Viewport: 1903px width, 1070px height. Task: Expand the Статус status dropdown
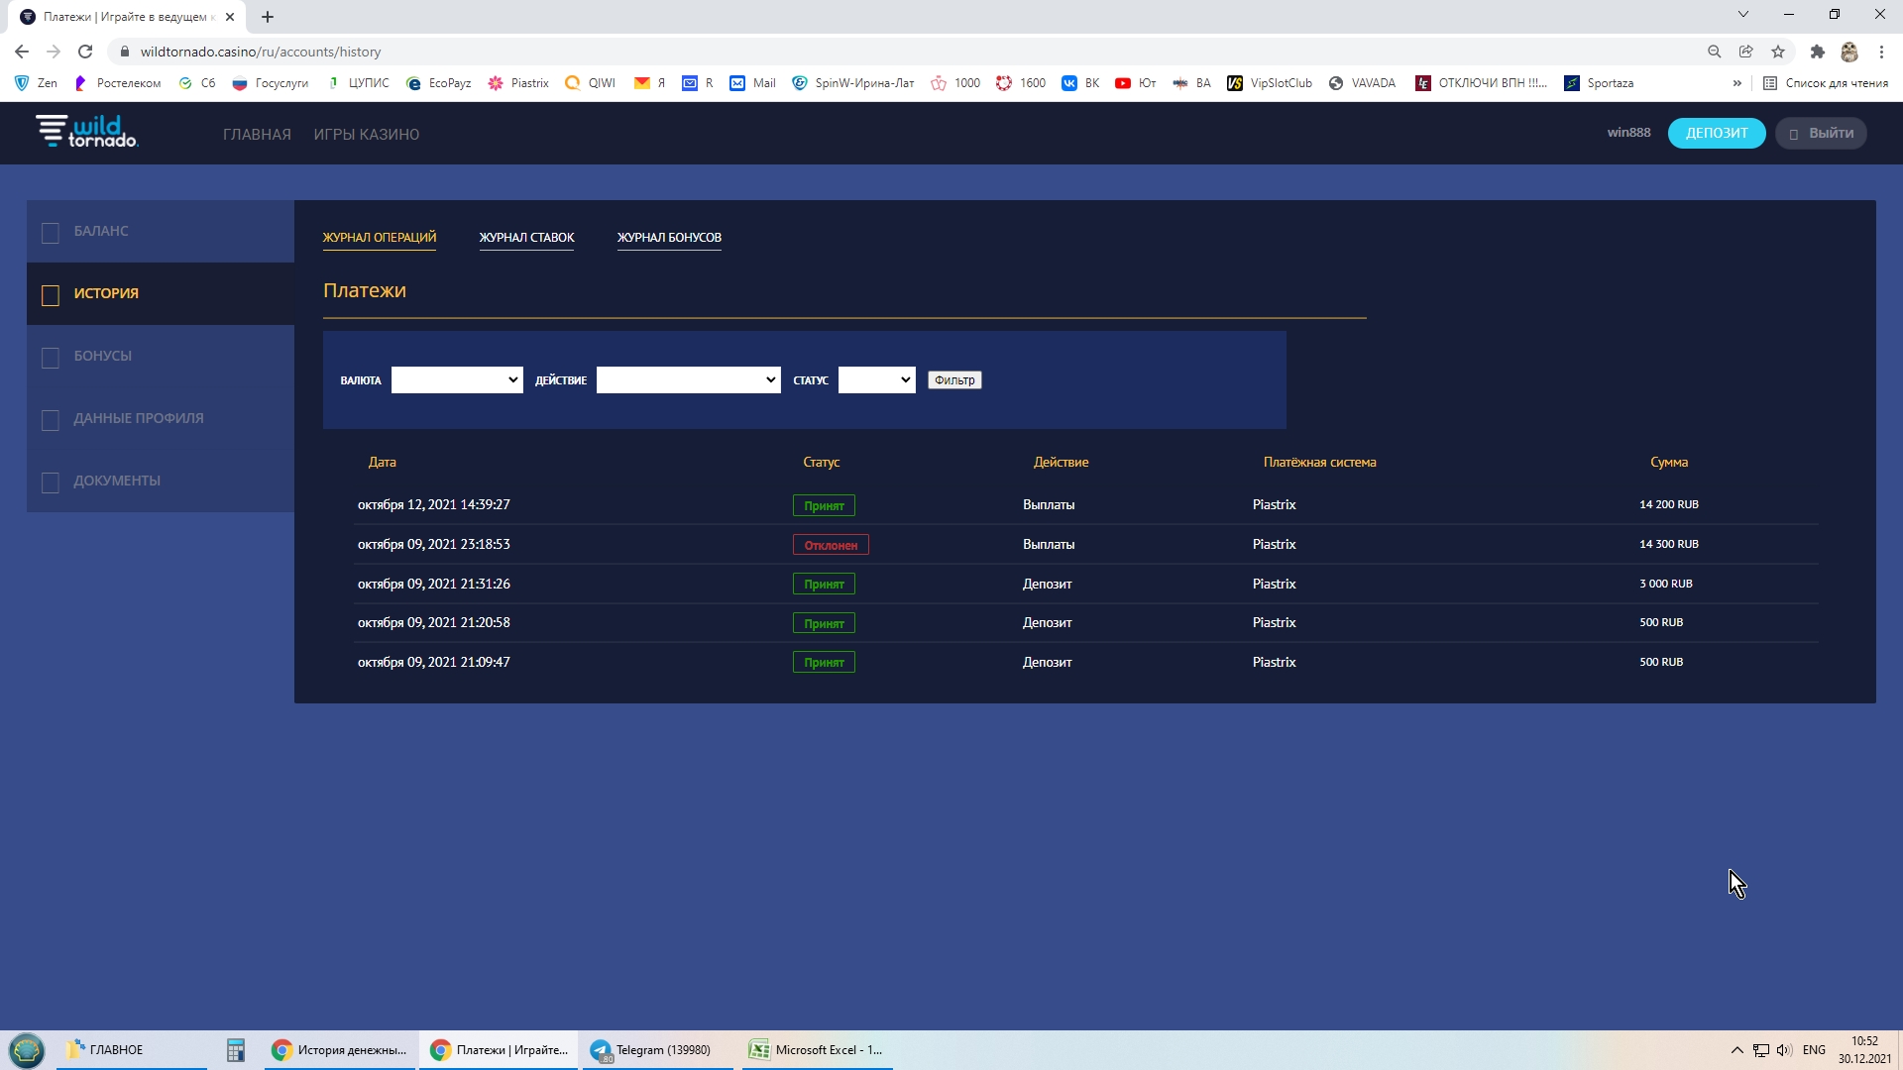pos(876,380)
